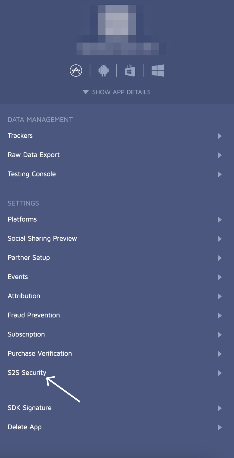The width and height of the screenshot is (234, 458).
Task: Expand SHOW APP DETAILS section
Action: point(117,92)
